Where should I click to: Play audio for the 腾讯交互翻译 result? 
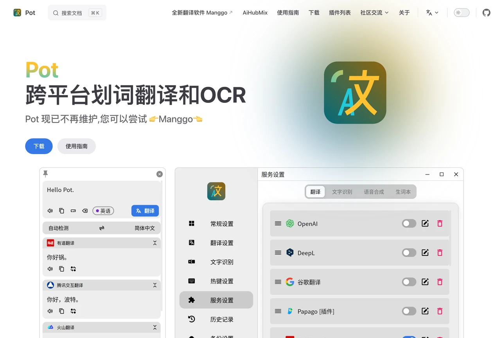(x=50, y=311)
